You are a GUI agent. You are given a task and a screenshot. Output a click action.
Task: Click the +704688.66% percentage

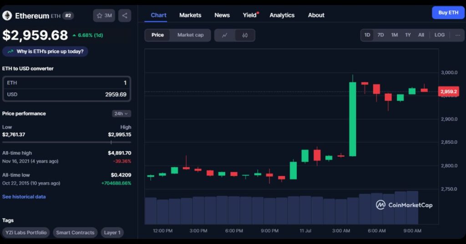coord(116,183)
